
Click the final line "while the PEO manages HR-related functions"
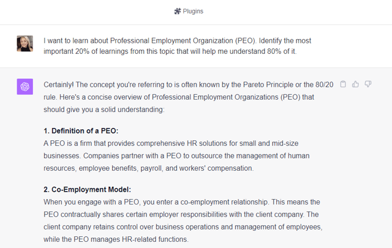(x=116, y=239)
